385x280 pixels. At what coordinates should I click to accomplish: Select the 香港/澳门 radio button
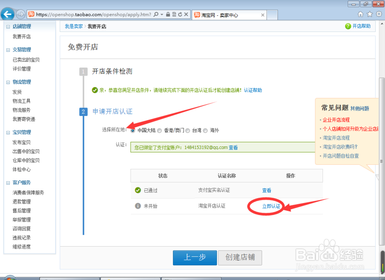(159, 131)
